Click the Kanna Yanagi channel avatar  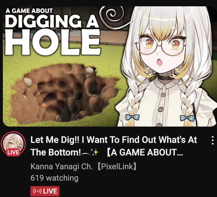click(13, 144)
